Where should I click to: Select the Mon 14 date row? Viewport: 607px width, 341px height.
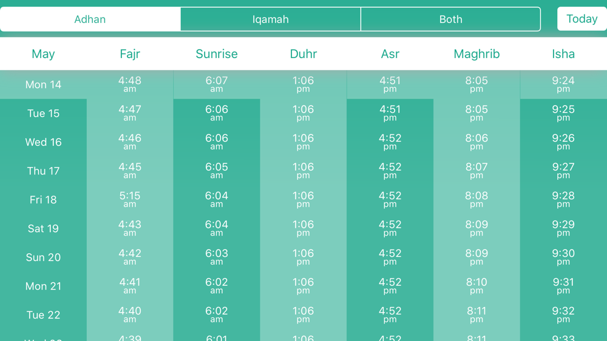[x=43, y=85]
